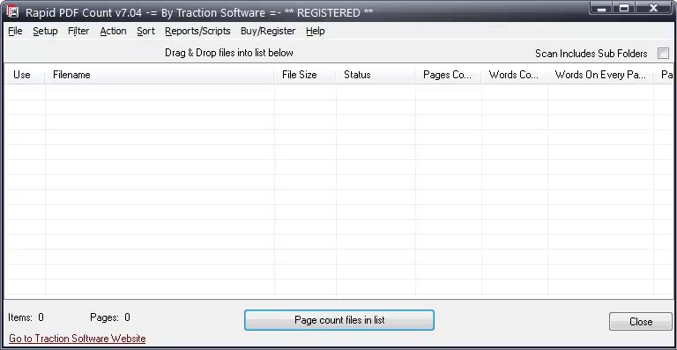The image size is (677, 350).
Task: Open the Buy/Register menu
Action: click(268, 31)
